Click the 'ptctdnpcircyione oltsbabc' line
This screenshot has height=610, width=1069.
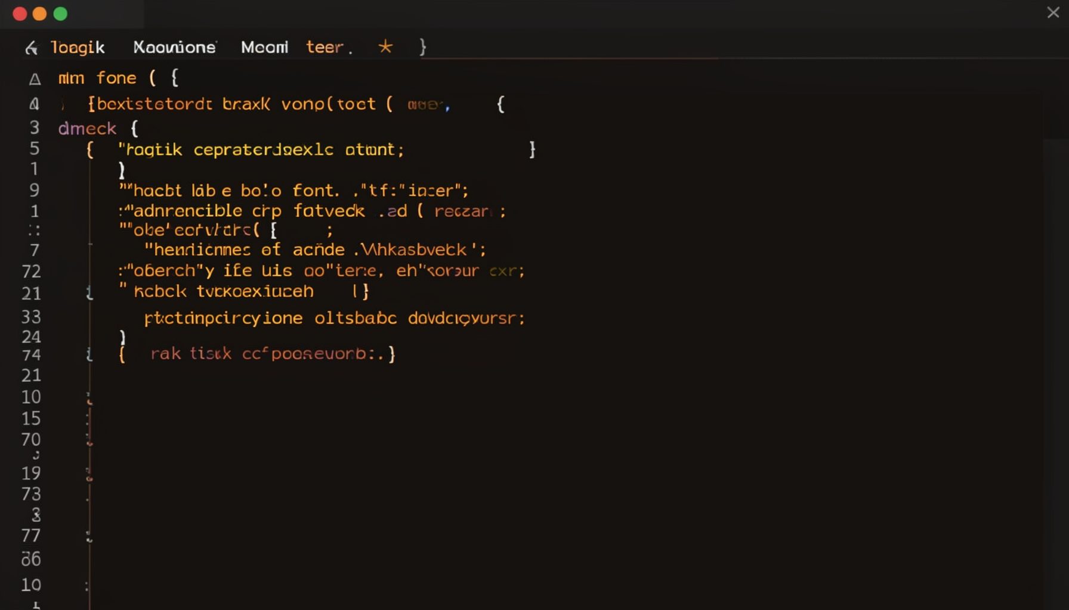tap(271, 318)
